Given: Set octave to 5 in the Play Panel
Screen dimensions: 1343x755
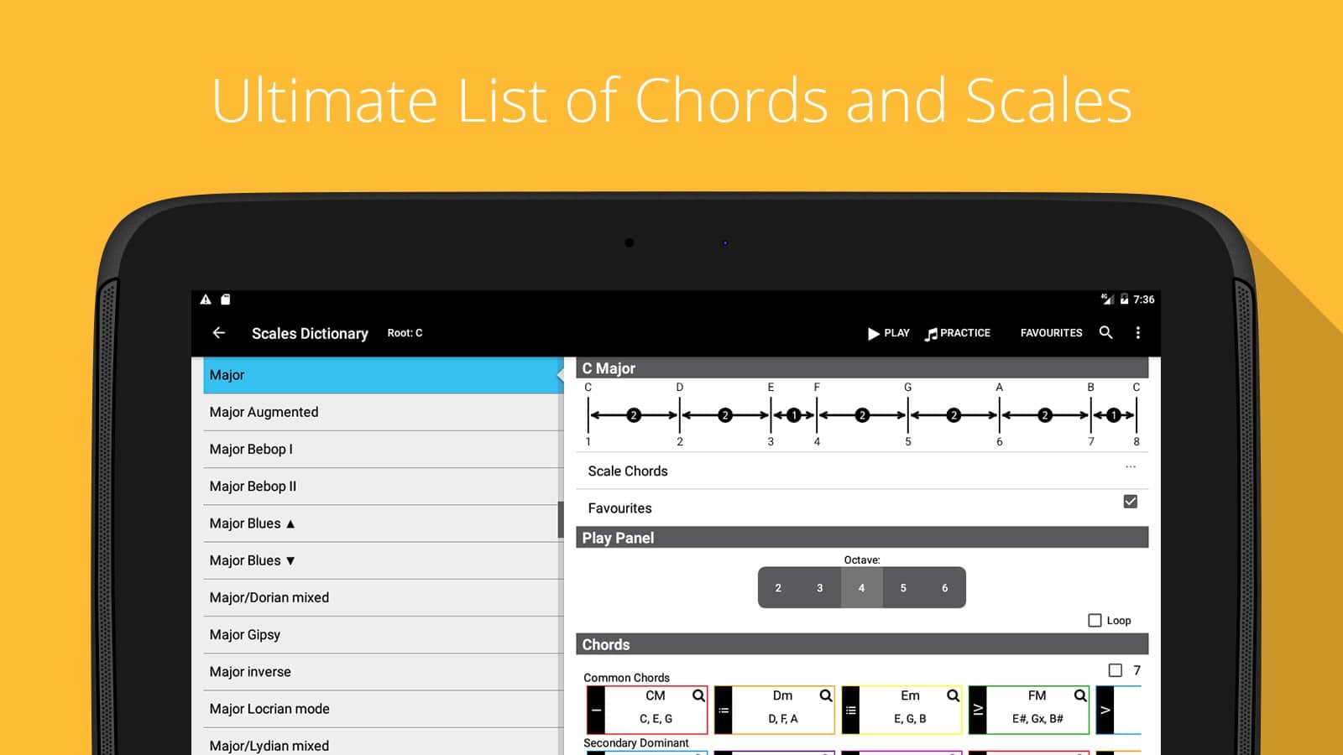Looking at the screenshot, I should (x=903, y=588).
